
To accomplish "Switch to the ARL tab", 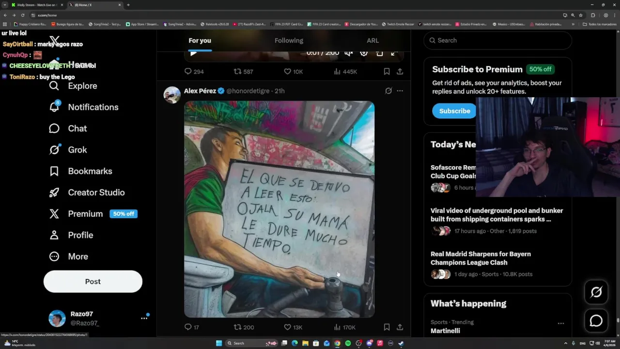I will pos(372,40).
